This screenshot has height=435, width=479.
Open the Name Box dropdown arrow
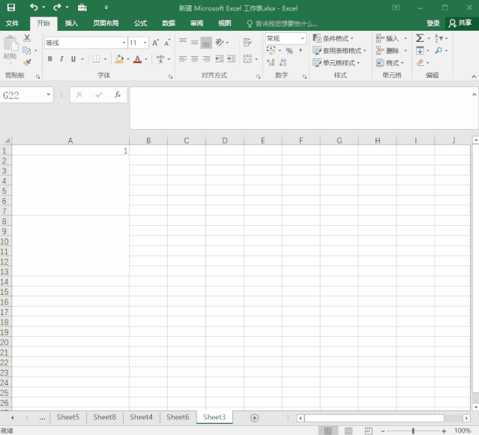click(x=49, y=95)
